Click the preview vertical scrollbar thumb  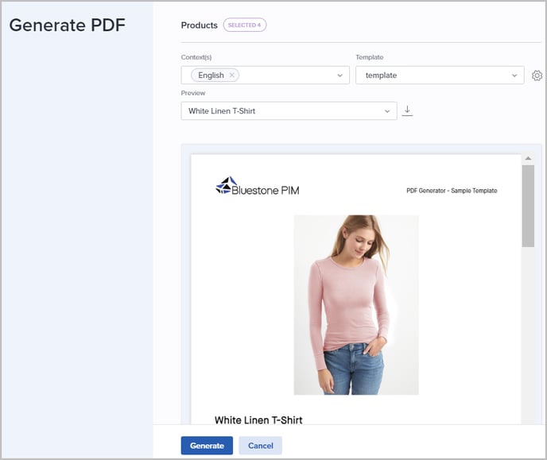pyautogui.click(x=528, y=206)
